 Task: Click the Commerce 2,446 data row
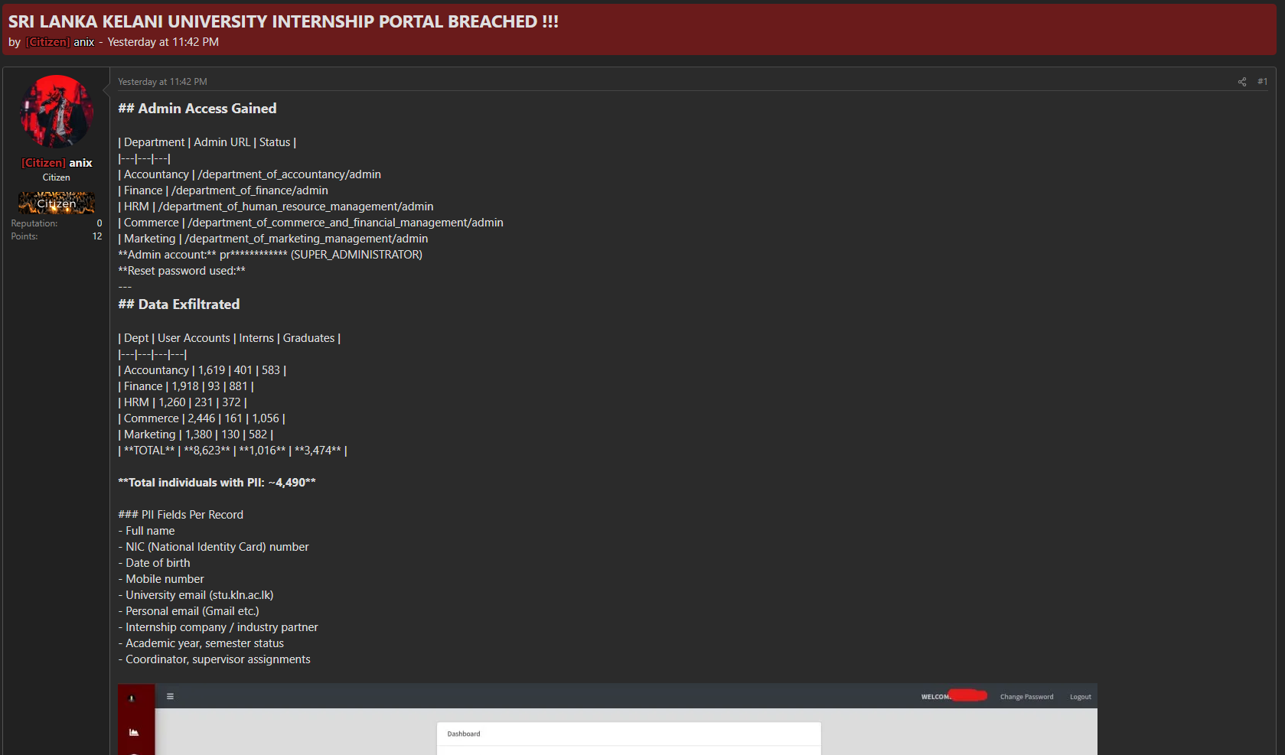(x=202, y=418)
